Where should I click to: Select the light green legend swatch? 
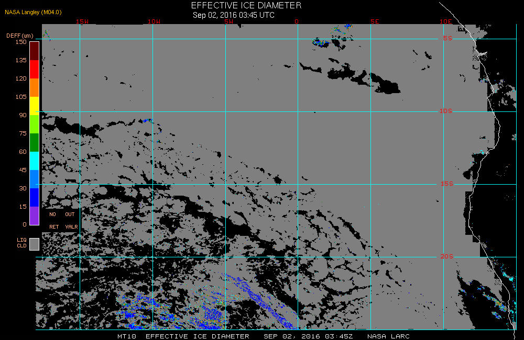coord(35,124)
